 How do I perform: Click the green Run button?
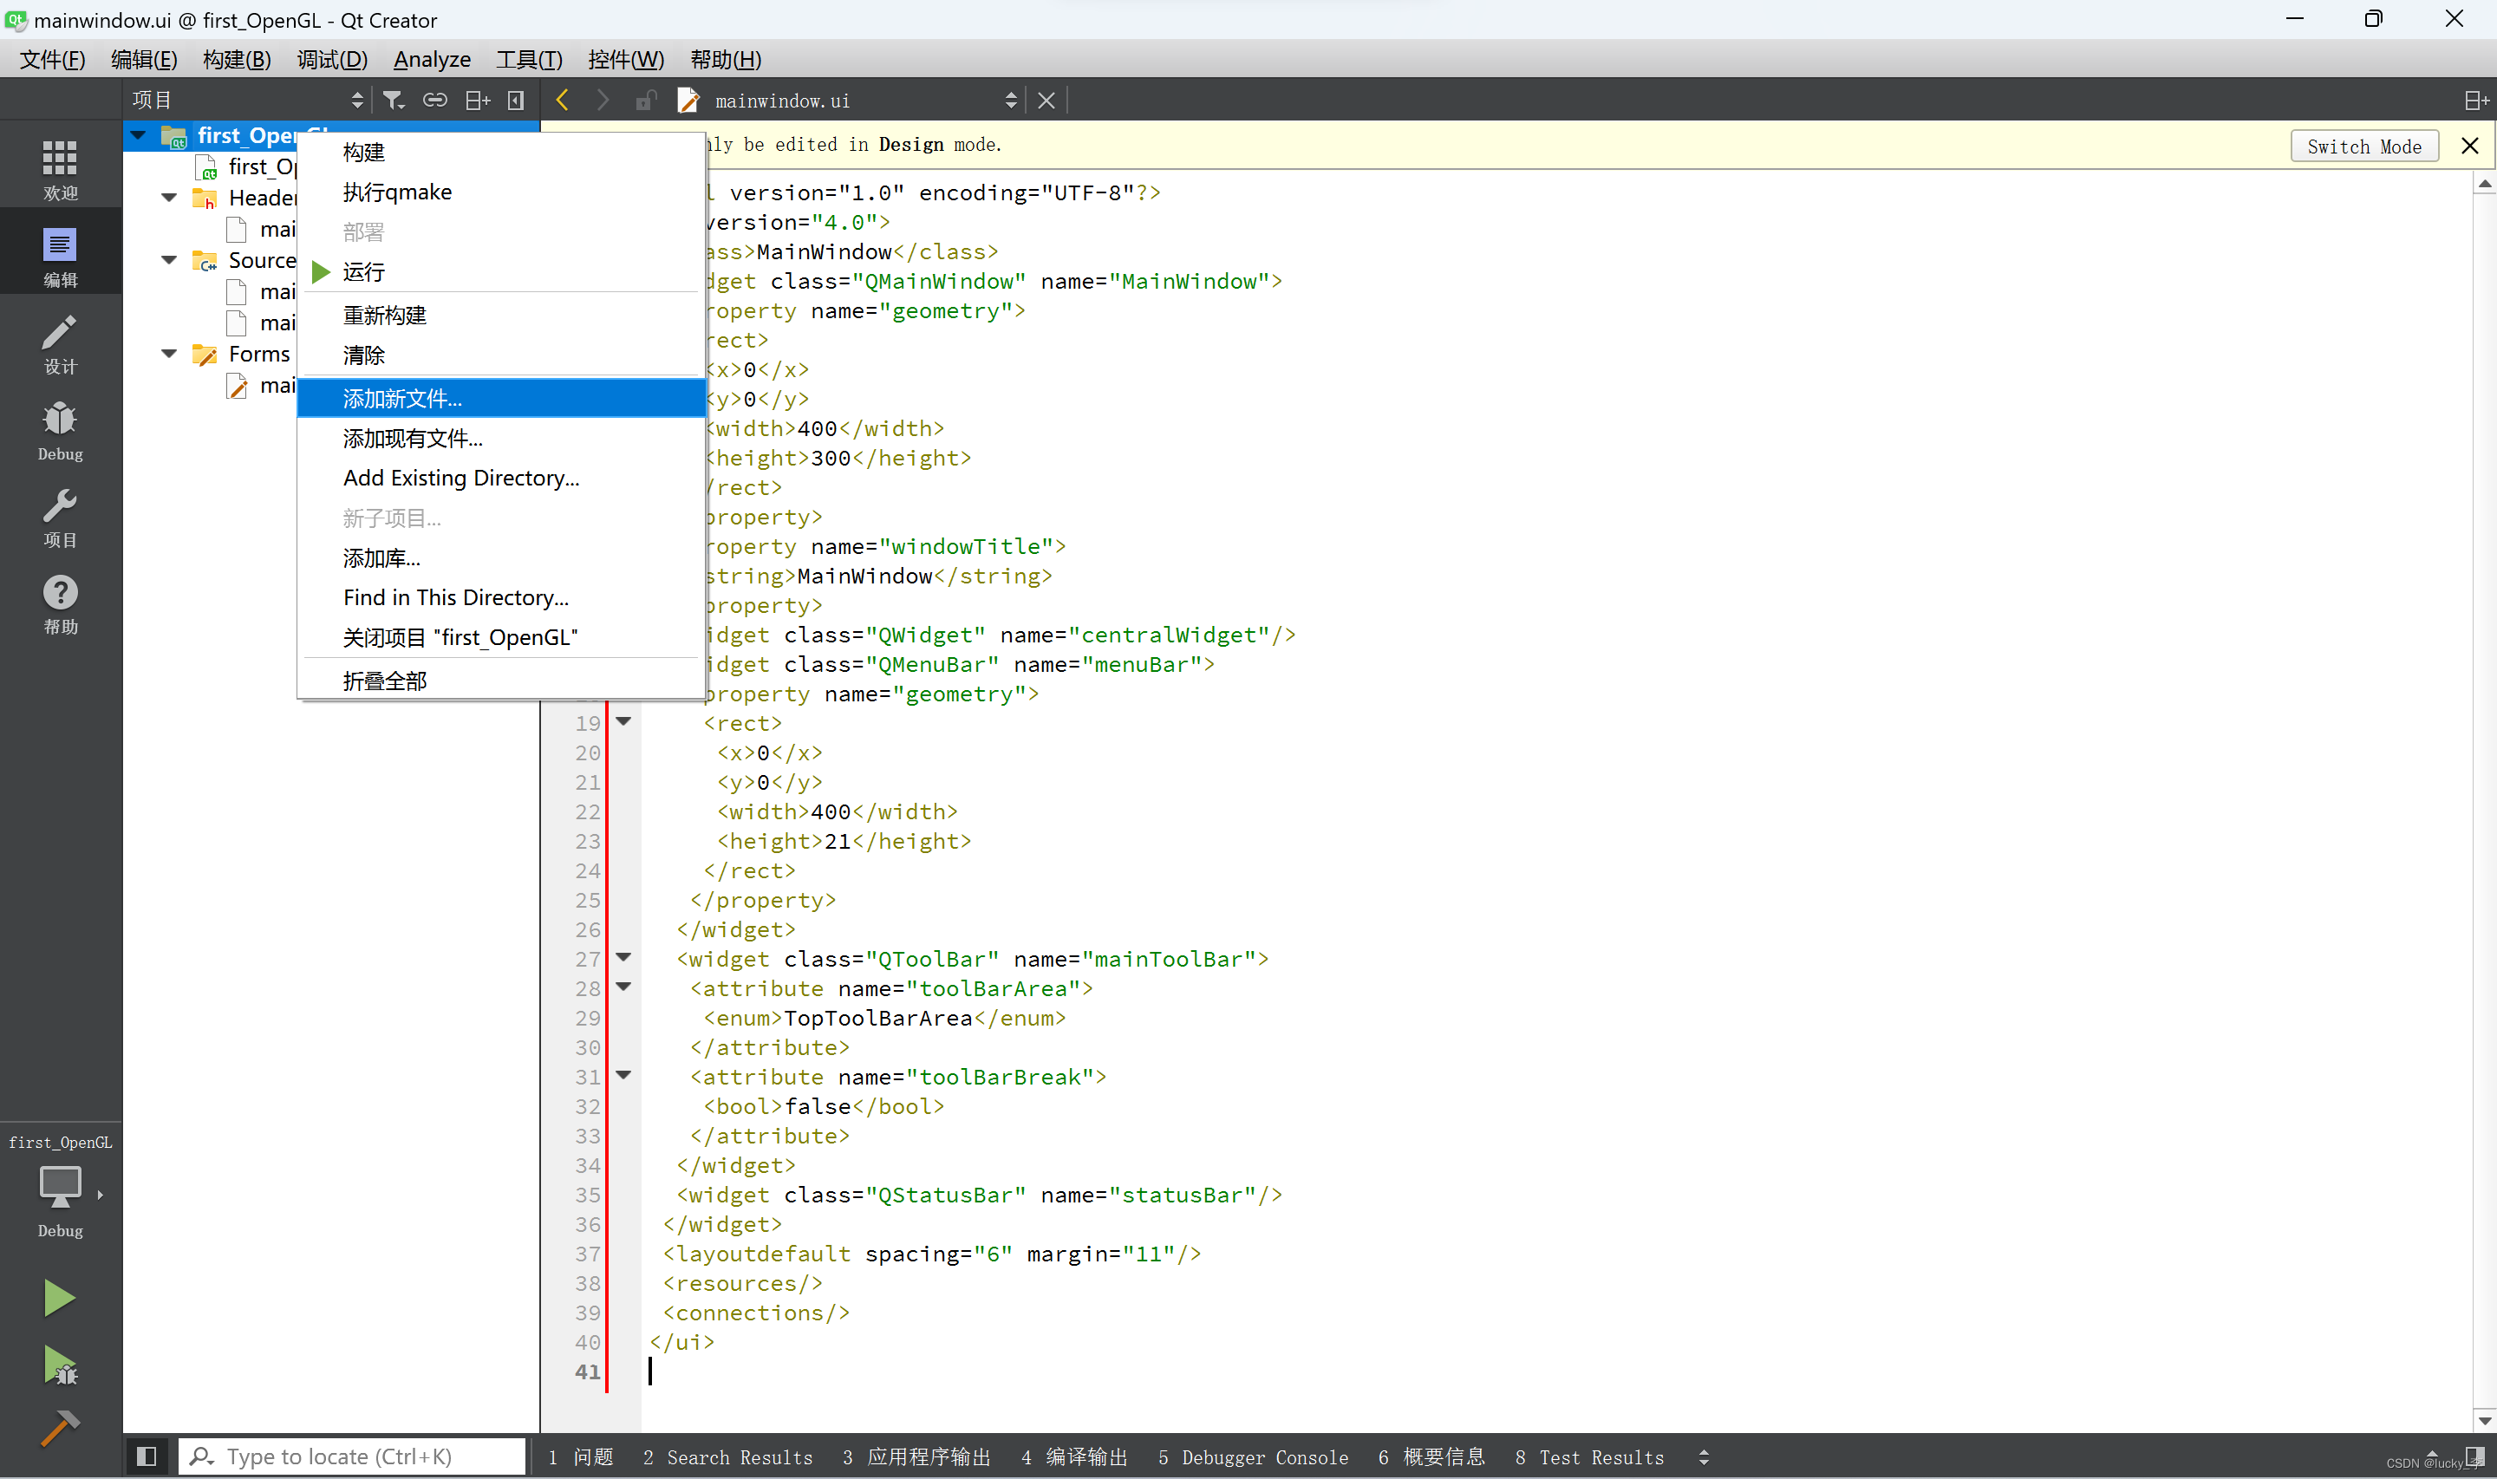pyautogui.click(x=59, y=1298)
